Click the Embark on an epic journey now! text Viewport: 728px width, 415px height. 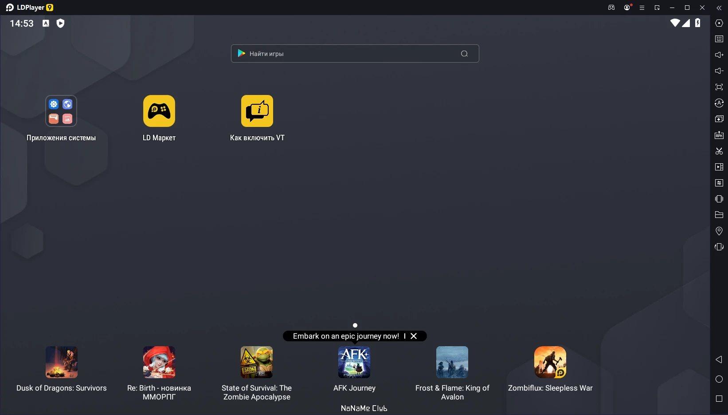(x=346, y=336)
